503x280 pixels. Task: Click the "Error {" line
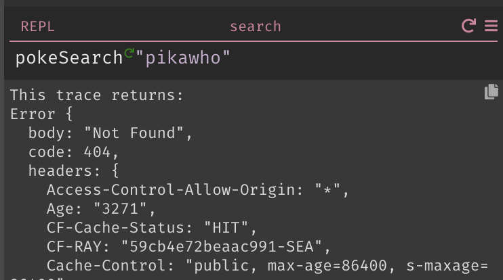pos(41,114)
